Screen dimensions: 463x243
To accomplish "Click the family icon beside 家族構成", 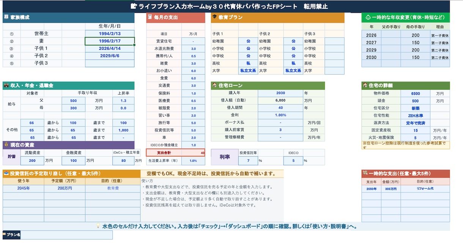I will (x=6, y=17).
